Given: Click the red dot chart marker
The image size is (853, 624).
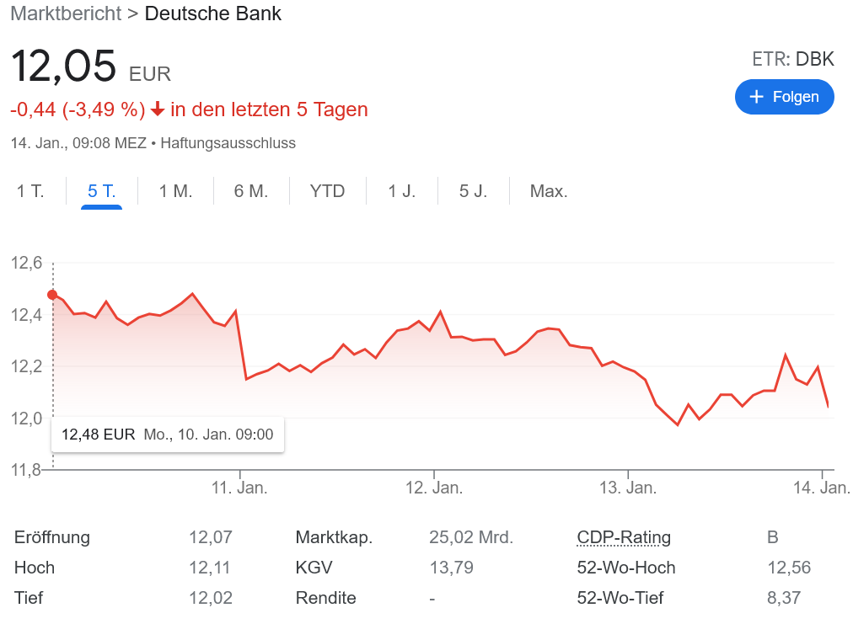Looking at the screenshot, I should click(x=52, y=295).
